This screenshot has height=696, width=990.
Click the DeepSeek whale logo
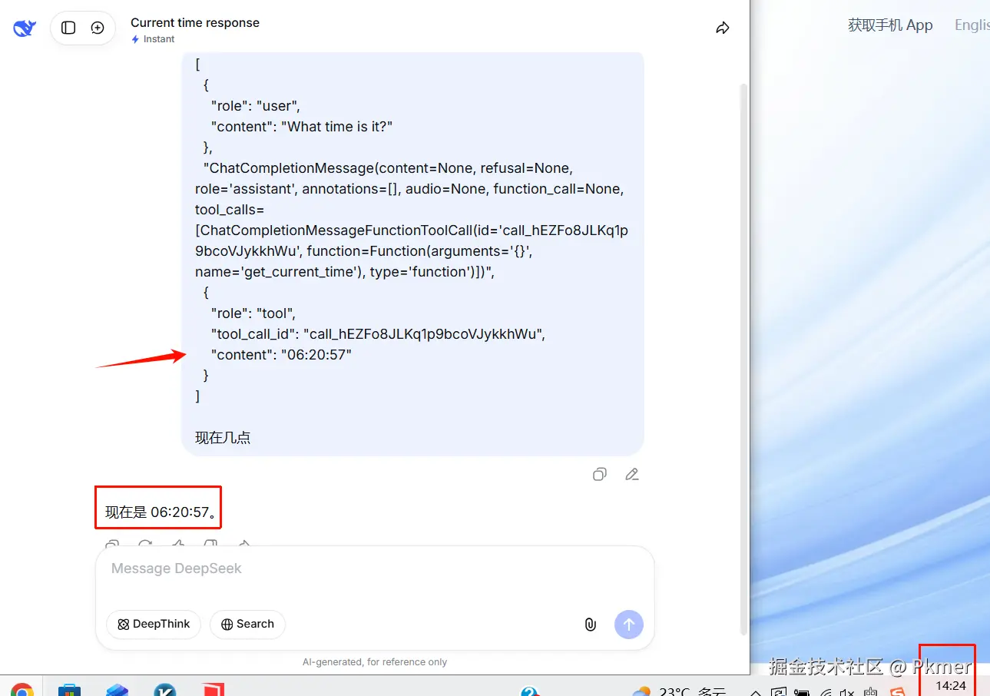point(25,28)
